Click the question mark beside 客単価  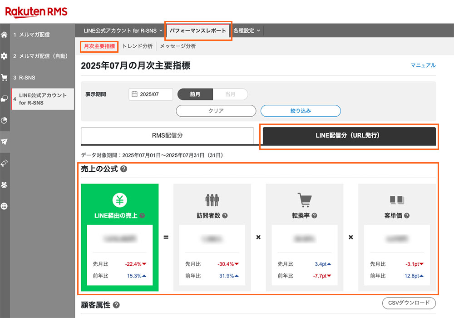(x=407, y=215)
